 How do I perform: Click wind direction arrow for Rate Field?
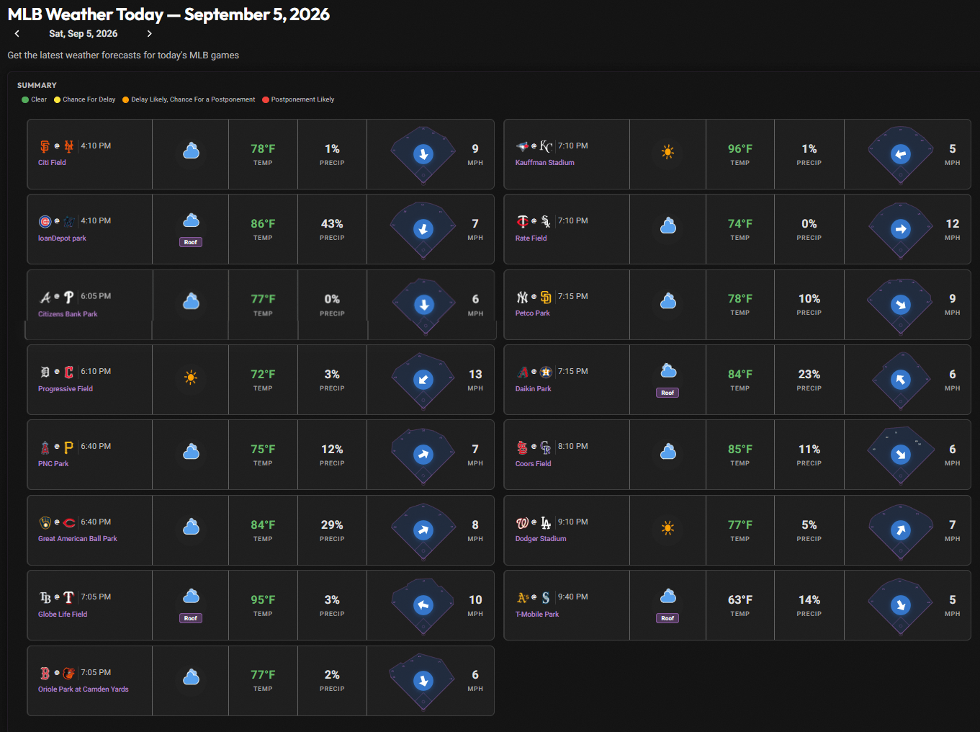coord(901,229)
